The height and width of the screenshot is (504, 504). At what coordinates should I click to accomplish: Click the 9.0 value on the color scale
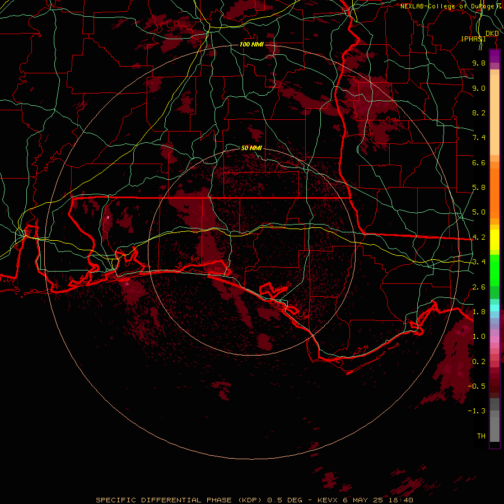tap(479, 88)
